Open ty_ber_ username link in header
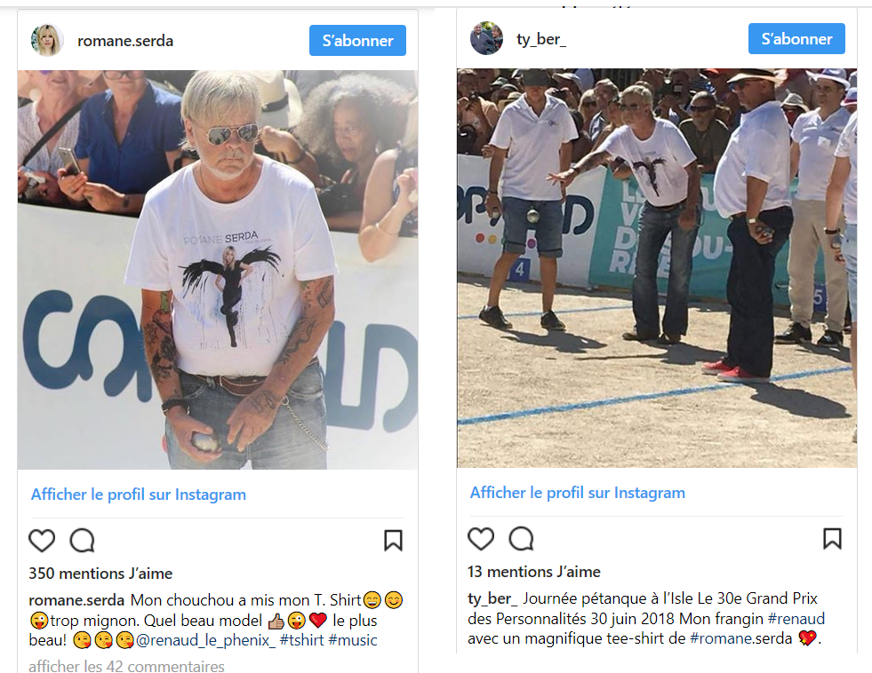 (x=541, y=39)
